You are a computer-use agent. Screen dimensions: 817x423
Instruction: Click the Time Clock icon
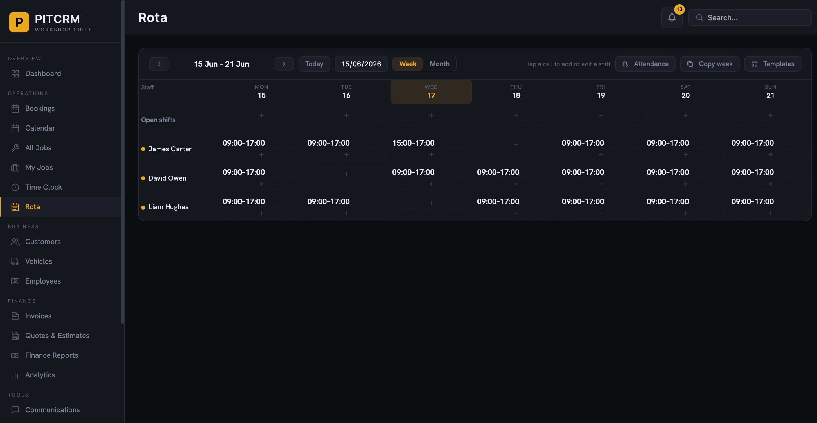click(x=15, y=187)
